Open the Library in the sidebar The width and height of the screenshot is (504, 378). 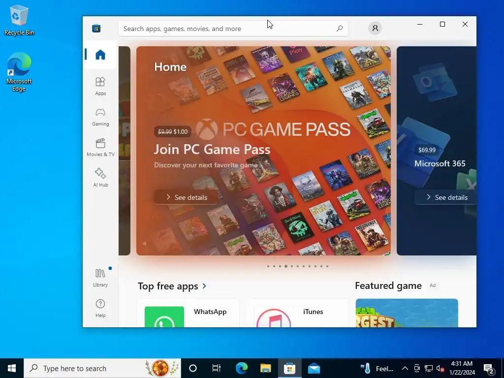pos(100,278)
